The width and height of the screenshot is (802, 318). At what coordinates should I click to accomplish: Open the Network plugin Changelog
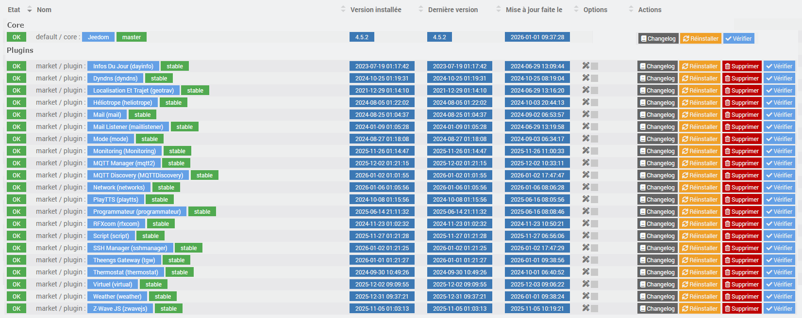coord(657,187)
